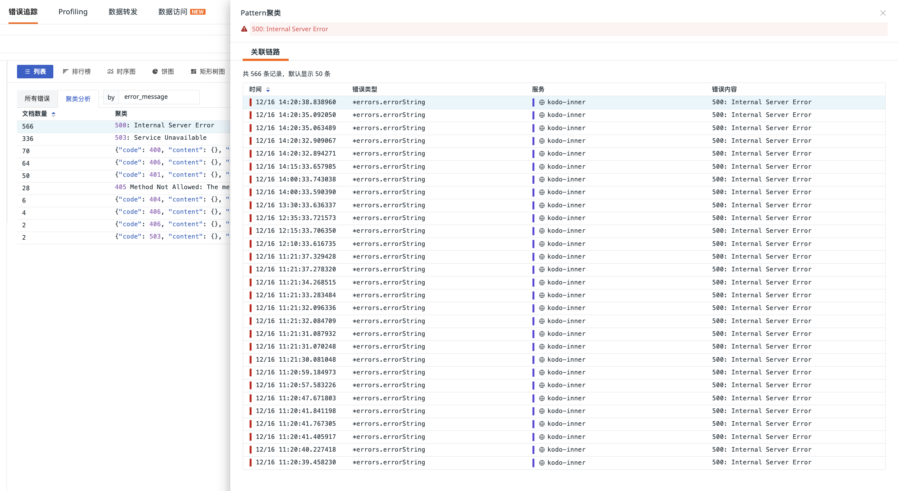The width and height of the screenshot is (898, 491).
Task: Click globe icon in 14:15:33.657985 row
Action: coord(542,167)
